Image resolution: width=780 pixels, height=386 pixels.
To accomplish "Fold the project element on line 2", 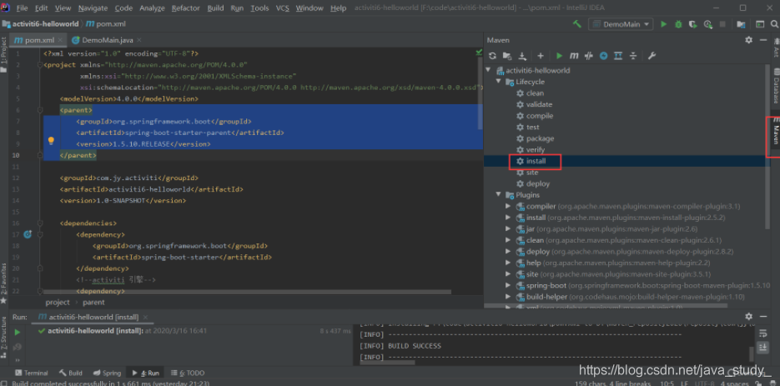I will [x=40, y=65].
